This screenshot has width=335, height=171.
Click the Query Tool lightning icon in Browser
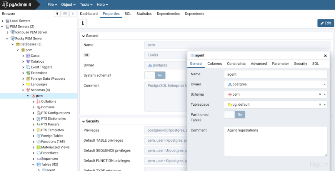coord(57,14)
